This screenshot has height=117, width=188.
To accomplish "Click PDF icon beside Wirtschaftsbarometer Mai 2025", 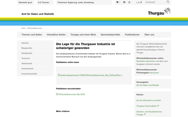I will [57, 94].
